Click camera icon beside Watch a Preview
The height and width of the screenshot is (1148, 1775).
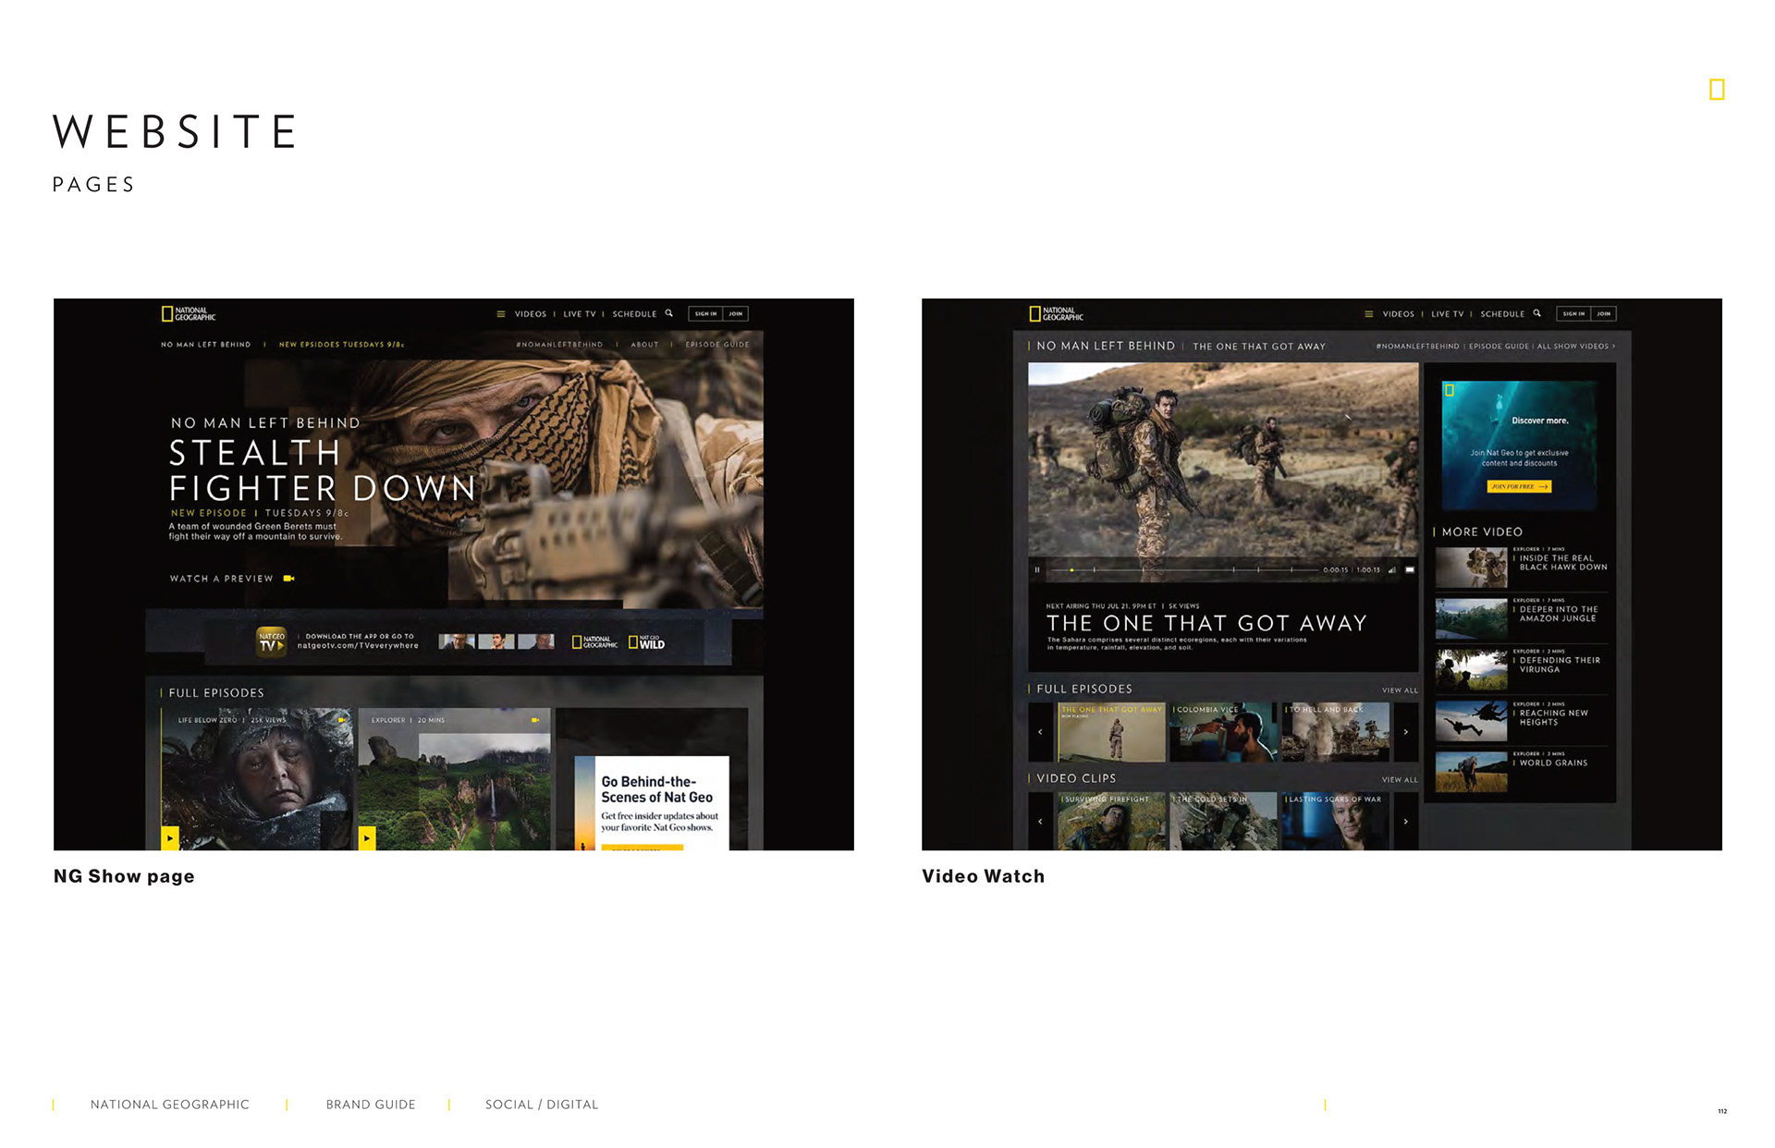tap(288, 579)
